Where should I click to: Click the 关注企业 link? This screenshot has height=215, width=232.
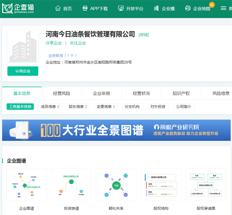tap(78, 43)
